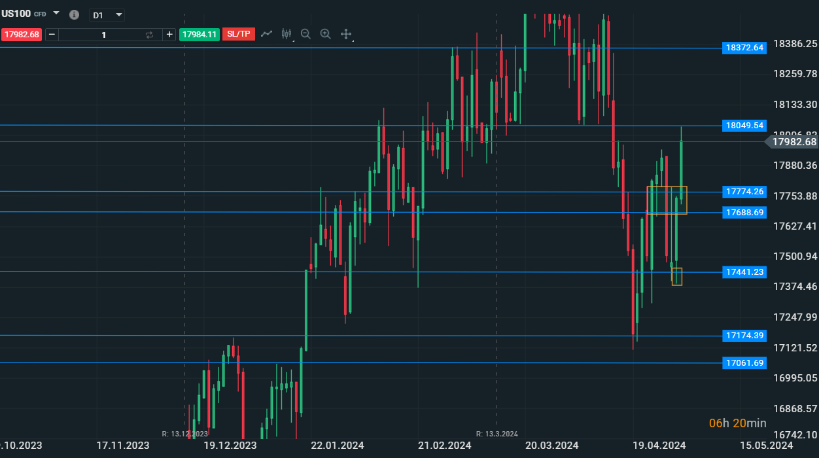Click the 17.11.2023 date on time axis
The height and width of the screenshot is (458, 819).
[123, 446]
